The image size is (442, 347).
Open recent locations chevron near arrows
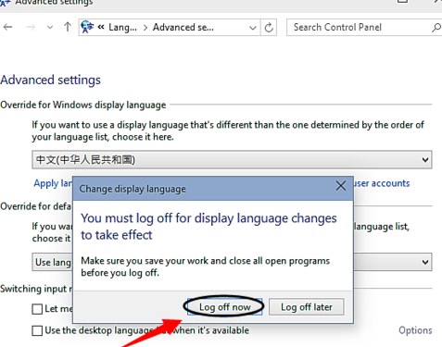50,28
